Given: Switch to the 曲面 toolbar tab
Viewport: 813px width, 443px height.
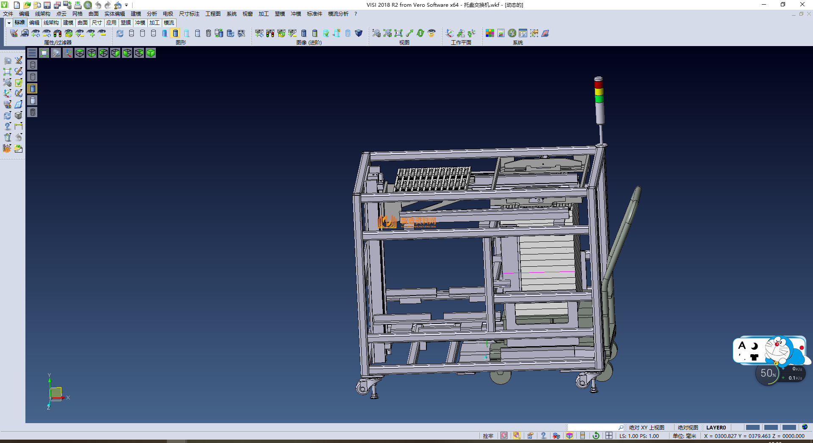Looking at the screenshot, I should [82, 23].
